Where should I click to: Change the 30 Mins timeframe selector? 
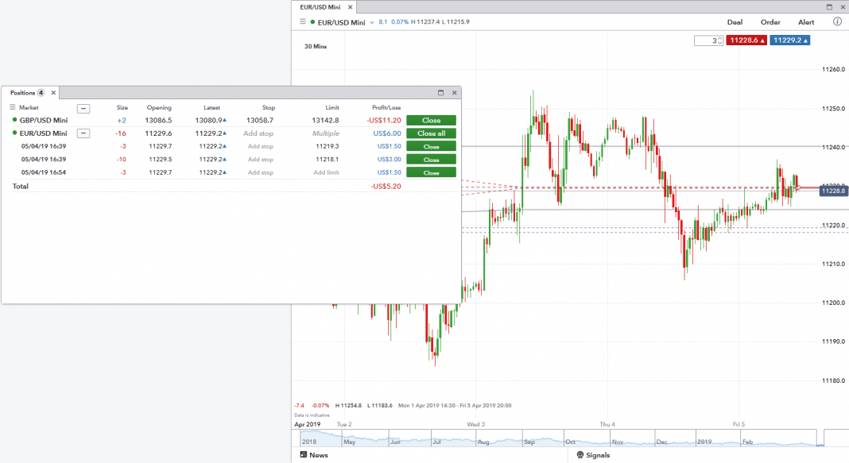coord(316,47)
